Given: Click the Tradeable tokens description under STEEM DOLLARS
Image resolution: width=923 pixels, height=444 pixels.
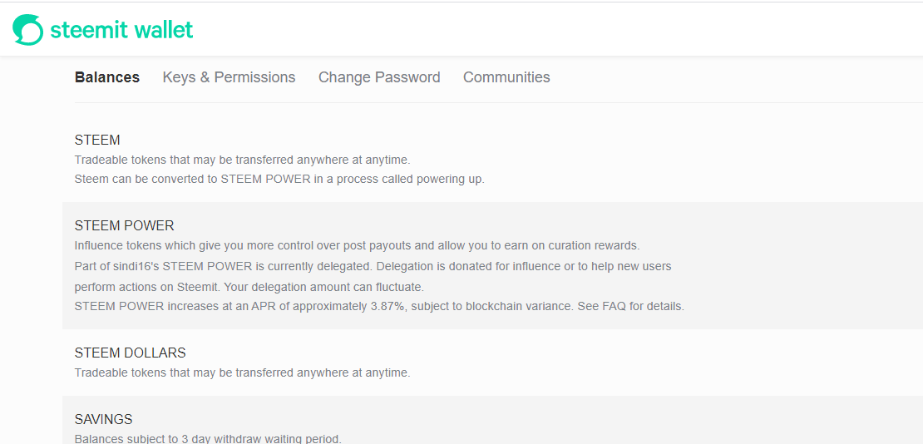Looking at the screenshot, I should (x=243, y=372).
